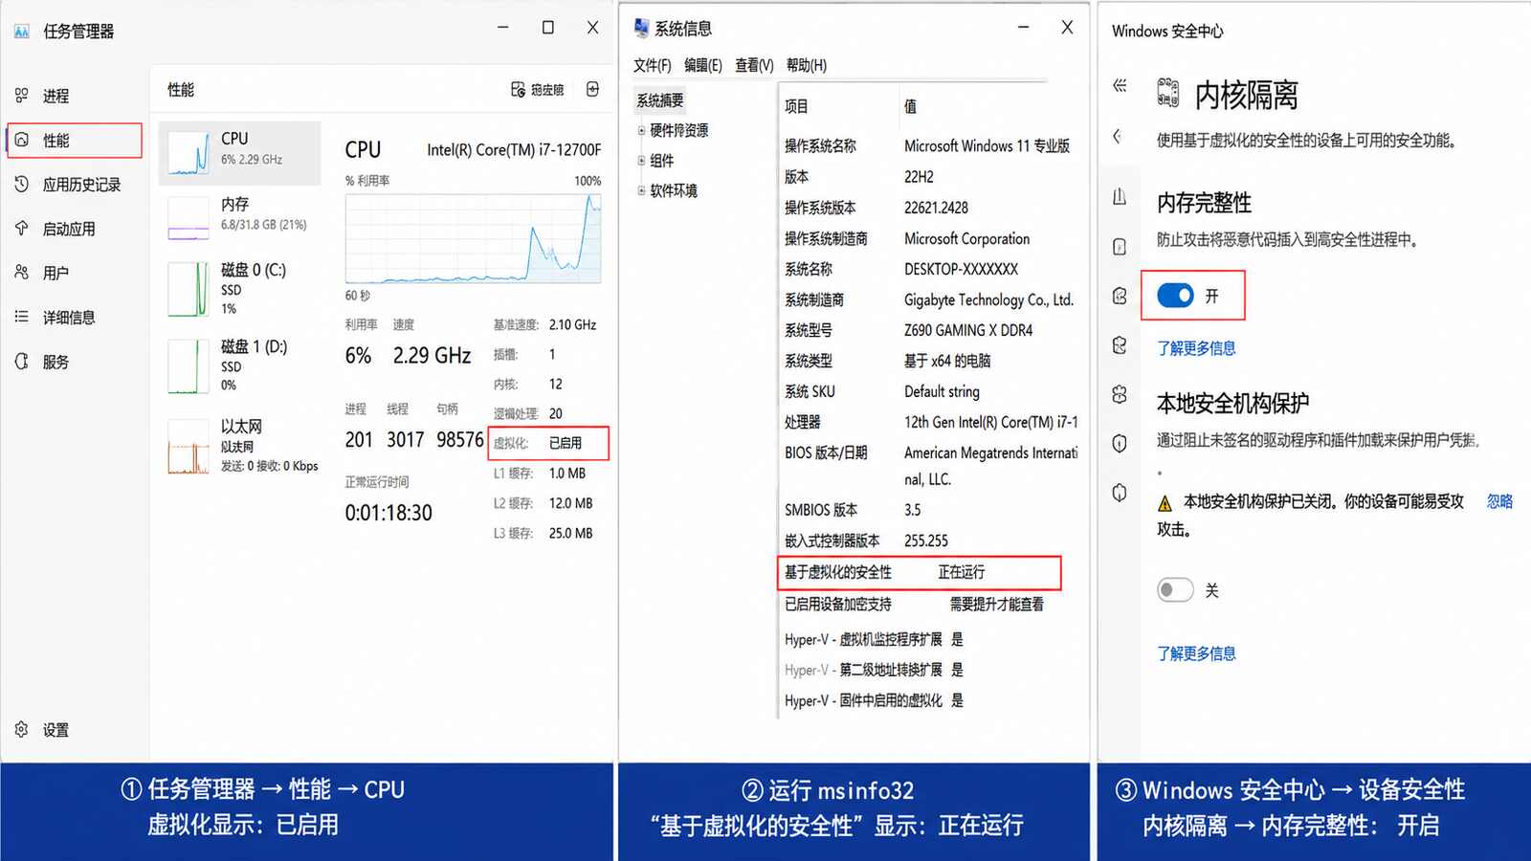This screenshot has height=861, width=1531.
Task: Click 线程 count 3017
Action: [405, 440]
